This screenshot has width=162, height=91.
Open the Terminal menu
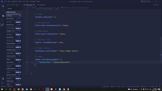(x=33, y=2)
